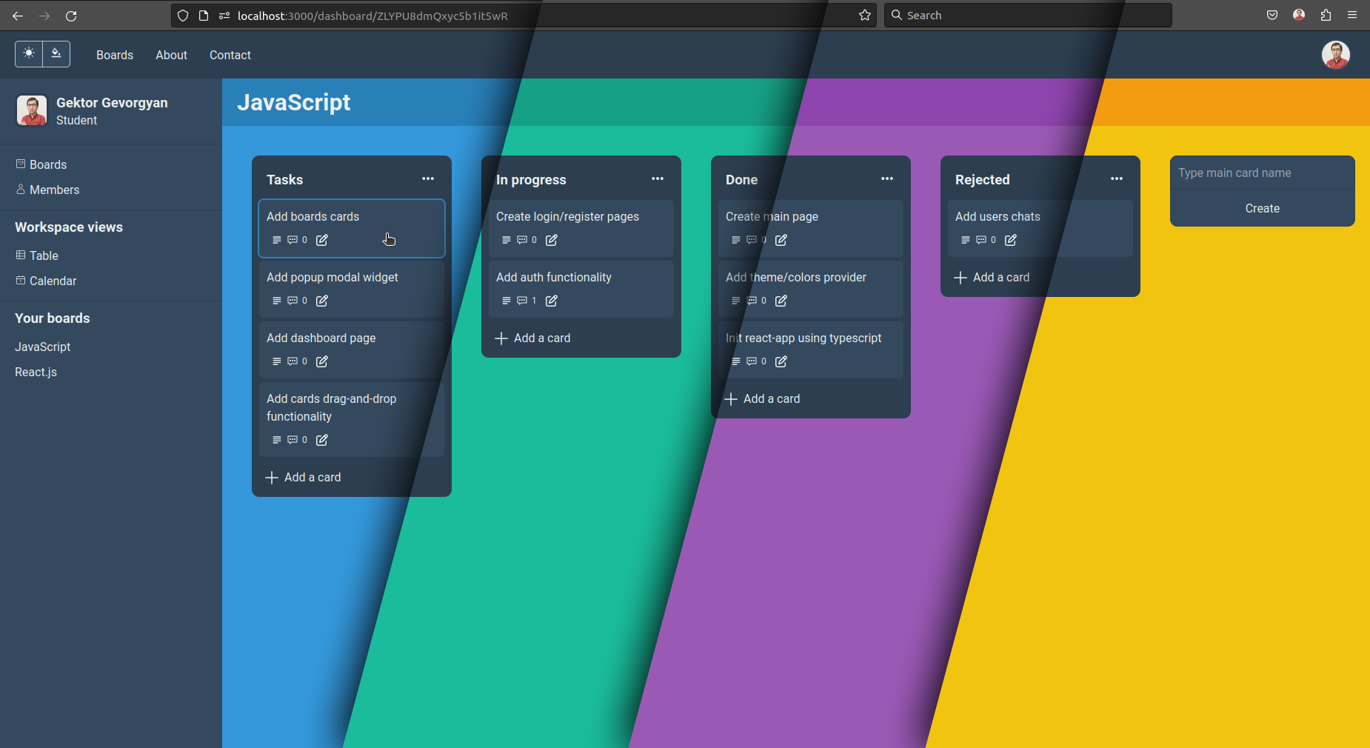This screenshot has height=748, width=1370.
Task: Toggle light theme with the sun icon
Action: (x=29, y=53)
